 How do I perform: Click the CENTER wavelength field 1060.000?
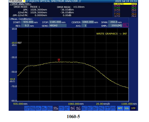pyautogui.click(x=88, y=22)
